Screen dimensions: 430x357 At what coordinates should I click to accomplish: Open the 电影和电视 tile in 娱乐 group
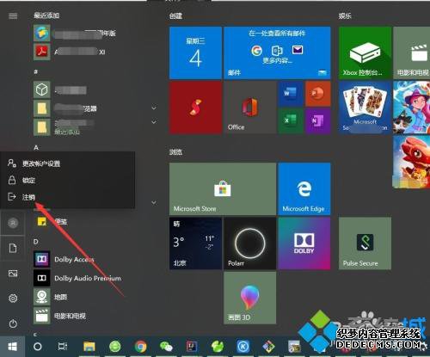point(412,52)
